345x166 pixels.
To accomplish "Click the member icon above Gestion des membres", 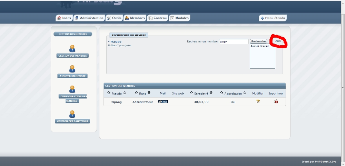I will click(72, 48).
